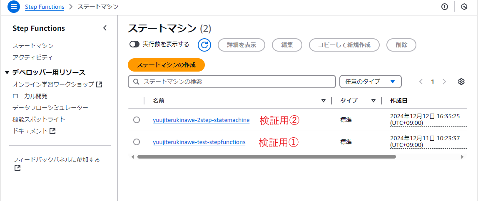Focus ステートマシンの検索 search field
Viewport: 478px width, 201px height.
(x=232, y=82)
